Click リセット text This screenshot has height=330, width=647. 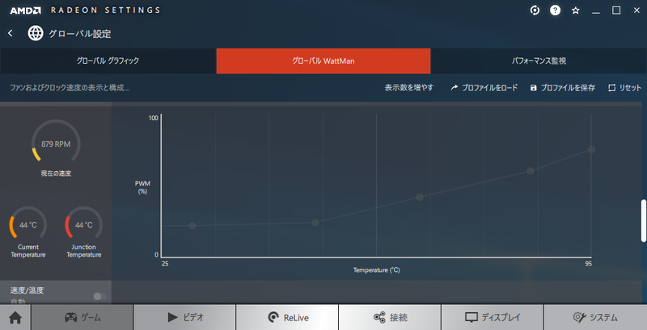click(630, 88)
